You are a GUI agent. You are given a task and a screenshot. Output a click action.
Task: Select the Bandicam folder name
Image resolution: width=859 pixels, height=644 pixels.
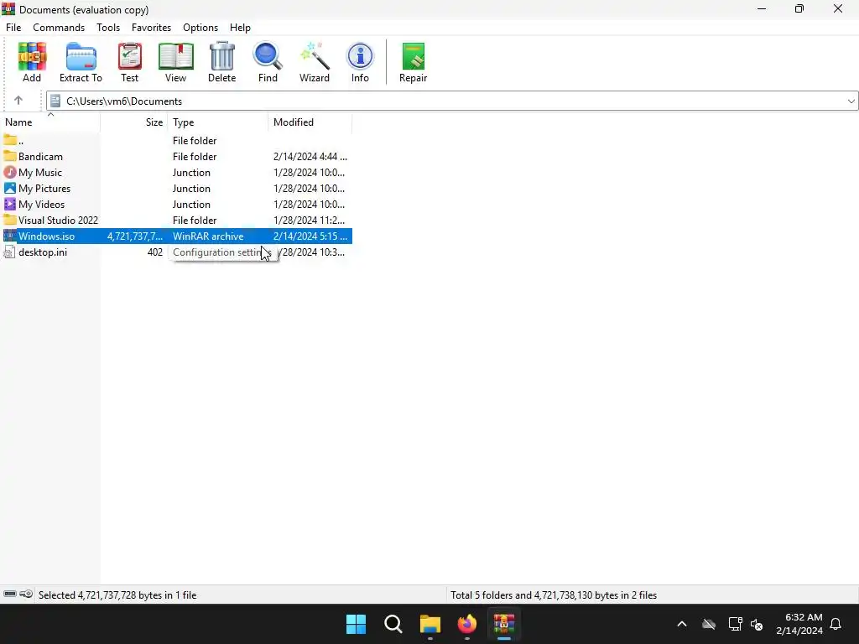[x=40, y=157]
